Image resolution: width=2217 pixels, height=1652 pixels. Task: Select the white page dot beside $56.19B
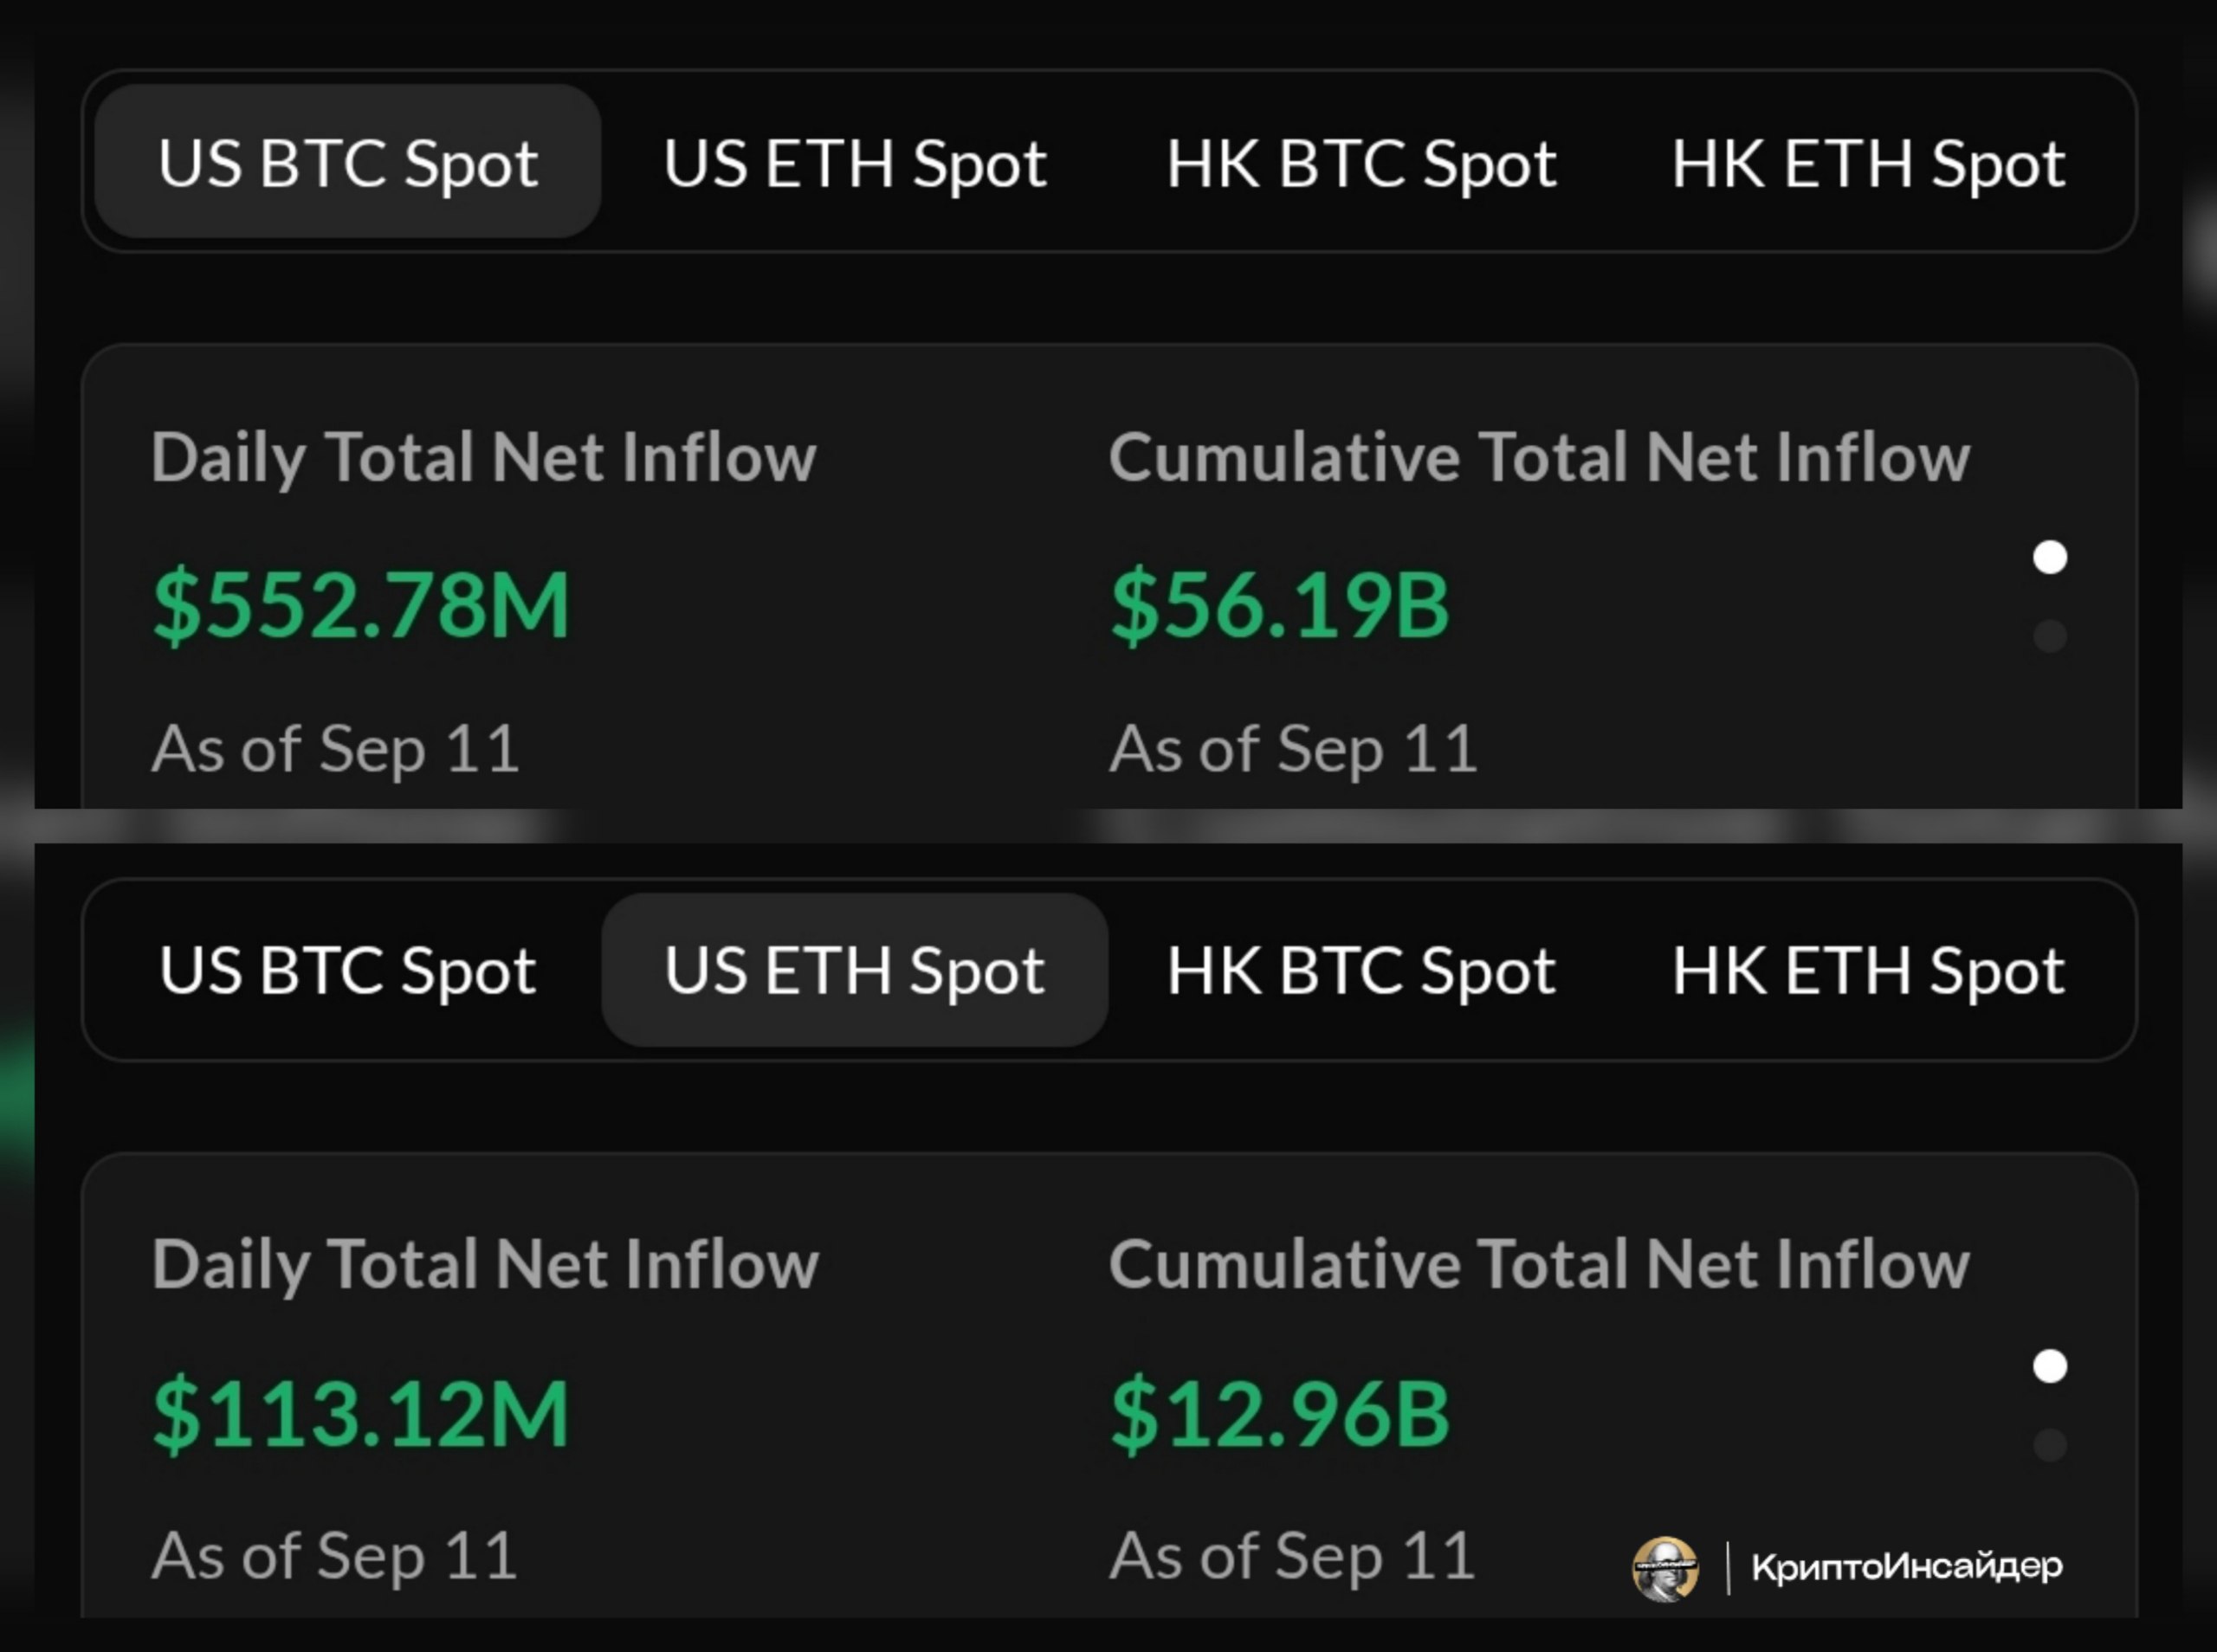pyautogui.click(x=2050, y=557)
